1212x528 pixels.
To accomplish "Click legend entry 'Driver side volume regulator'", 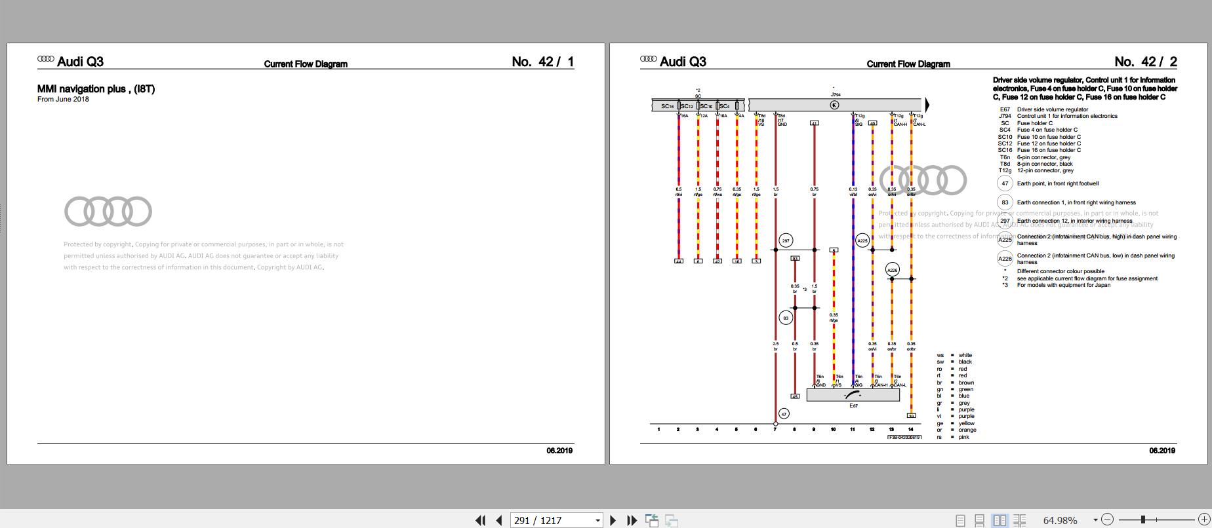I will [x=1053, y=109].
